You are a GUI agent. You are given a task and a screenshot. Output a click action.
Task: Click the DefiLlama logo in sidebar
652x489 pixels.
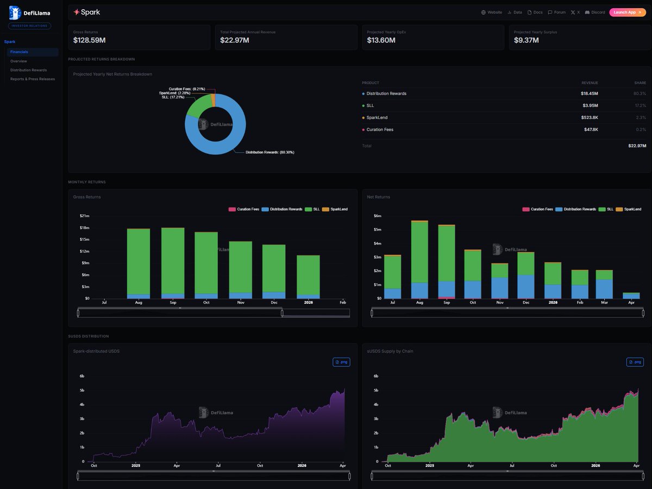click(30, 13)
